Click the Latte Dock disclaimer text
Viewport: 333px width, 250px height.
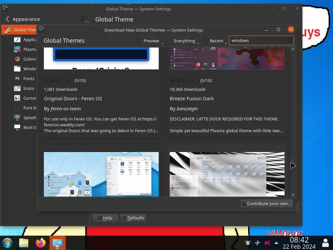[224, 119]
